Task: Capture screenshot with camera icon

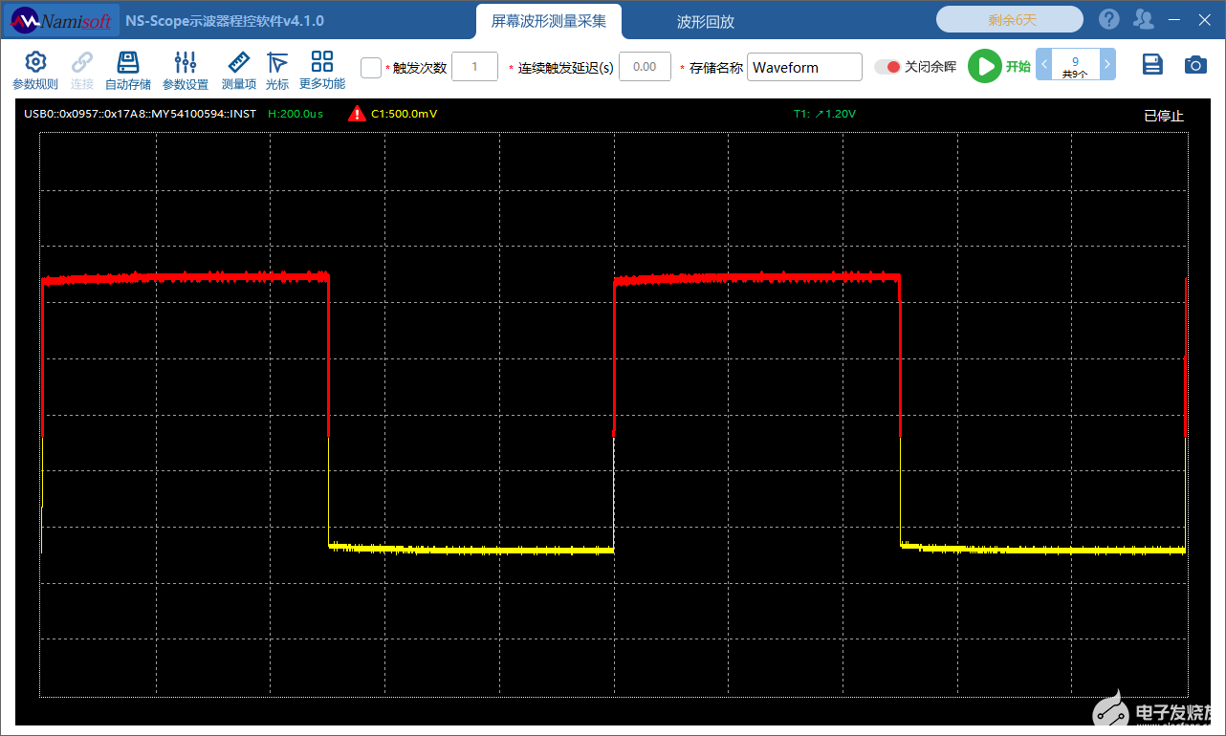Action: pos(1195,64)
